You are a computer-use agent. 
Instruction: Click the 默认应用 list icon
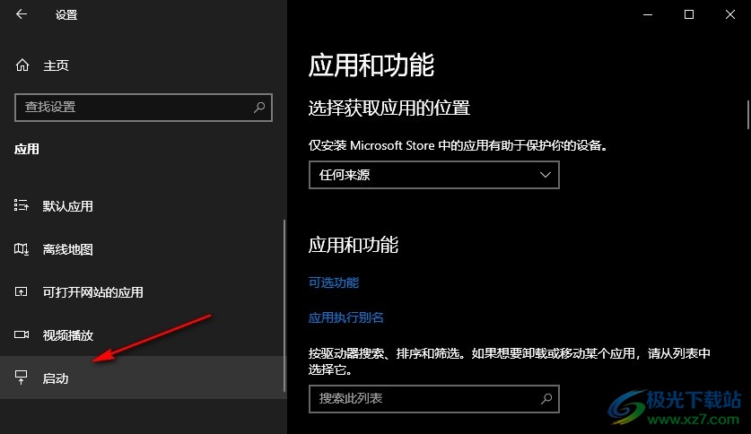[21, 205]
